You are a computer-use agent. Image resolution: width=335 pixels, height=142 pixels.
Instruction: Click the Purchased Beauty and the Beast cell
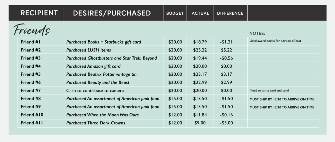click(x=113, y=82)
